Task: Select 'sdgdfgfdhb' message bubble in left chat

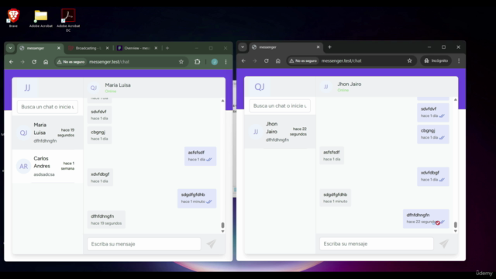Action: click(x=197, y=198)
